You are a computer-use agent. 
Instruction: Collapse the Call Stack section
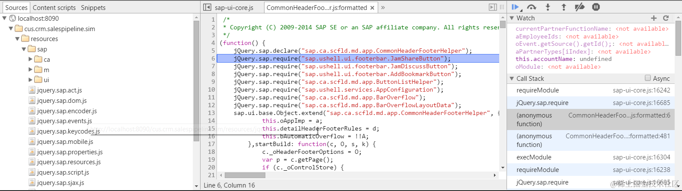512,79
